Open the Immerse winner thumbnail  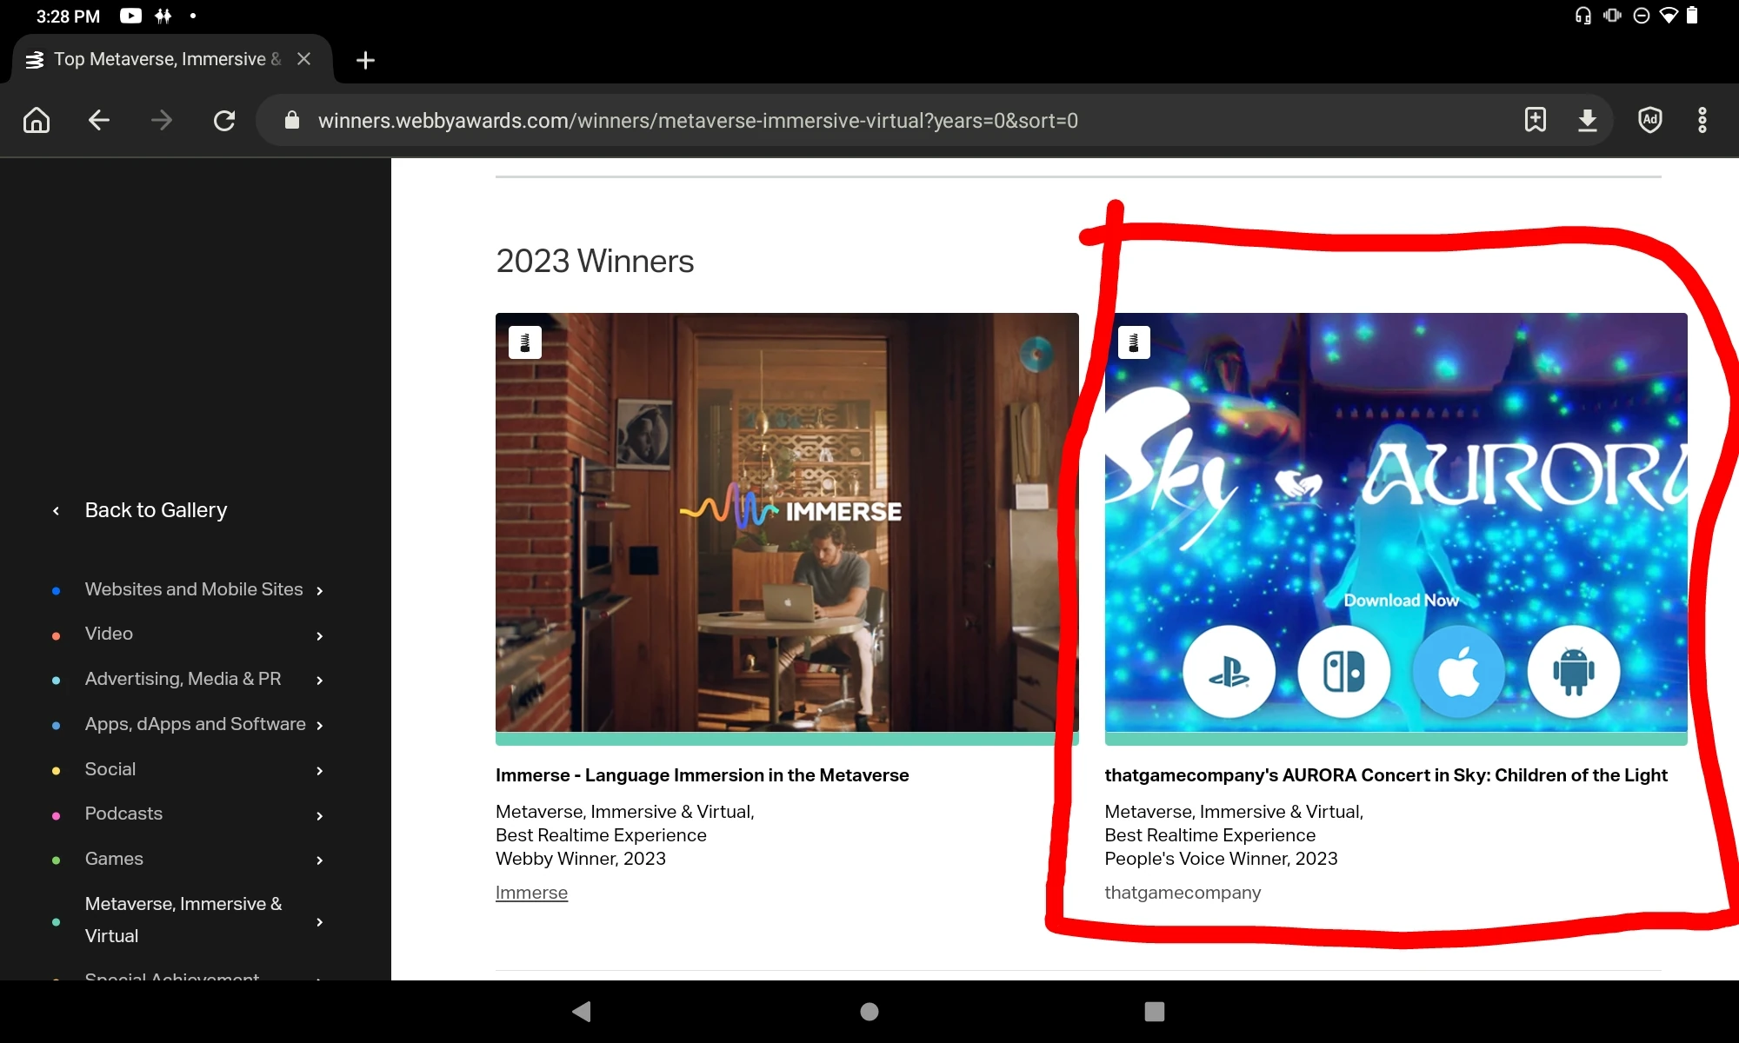pos(786,521)
